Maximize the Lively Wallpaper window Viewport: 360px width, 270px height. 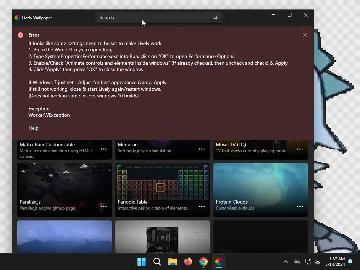(x=290, y=15)
